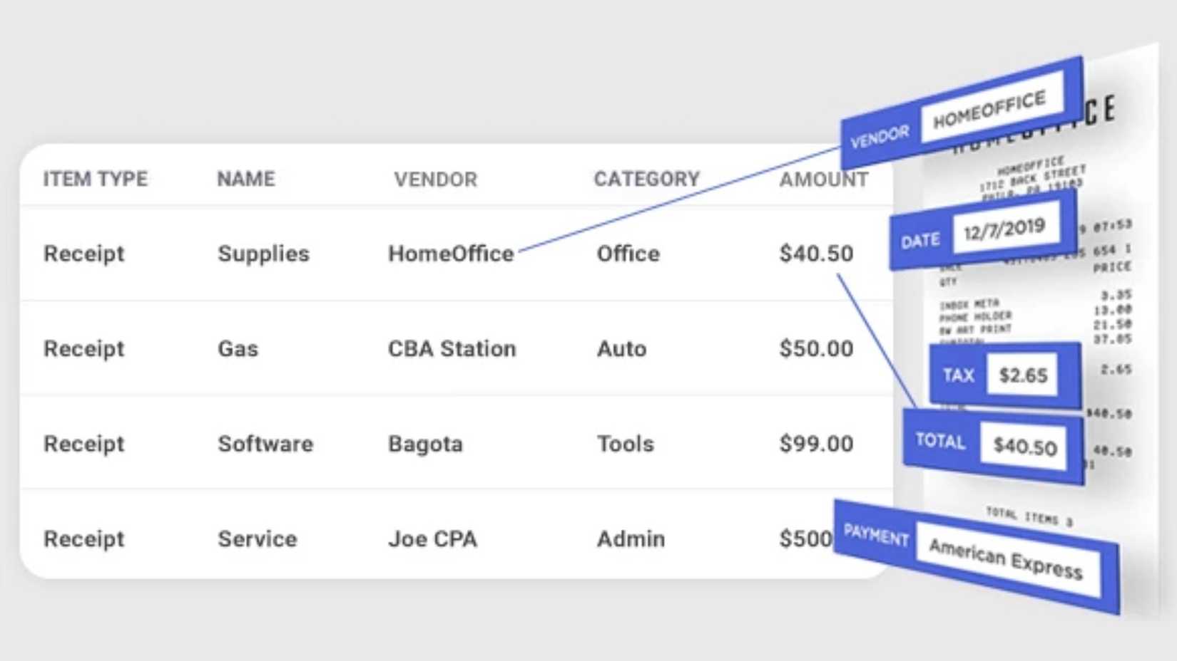Screen dimensions: 1177x661
Task: Click the ITEM TYPE column header
Action: [95, 179]
